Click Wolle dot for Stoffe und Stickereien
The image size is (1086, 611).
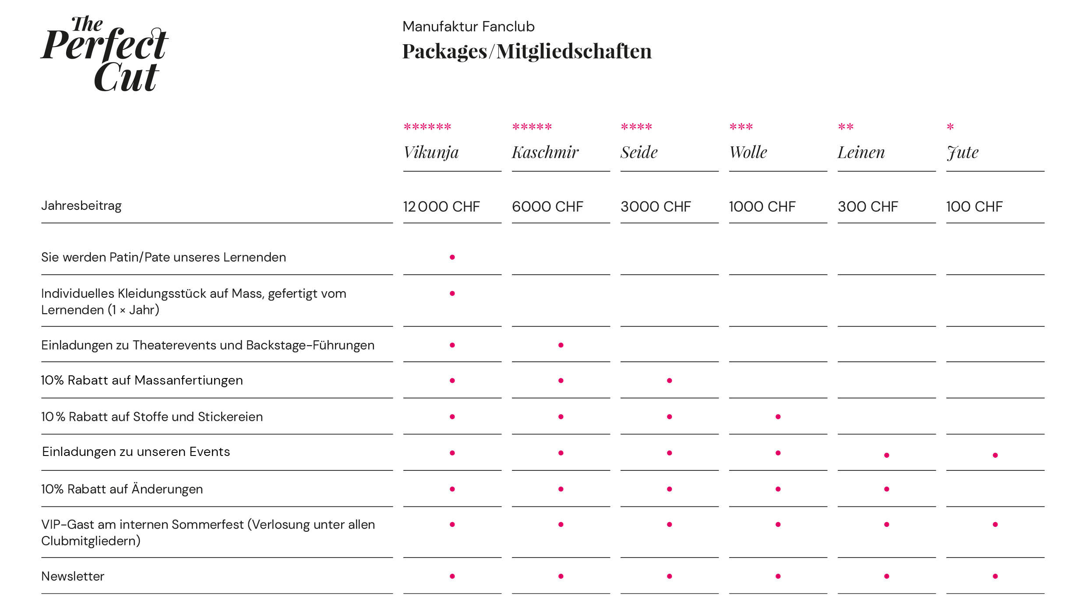778,417
